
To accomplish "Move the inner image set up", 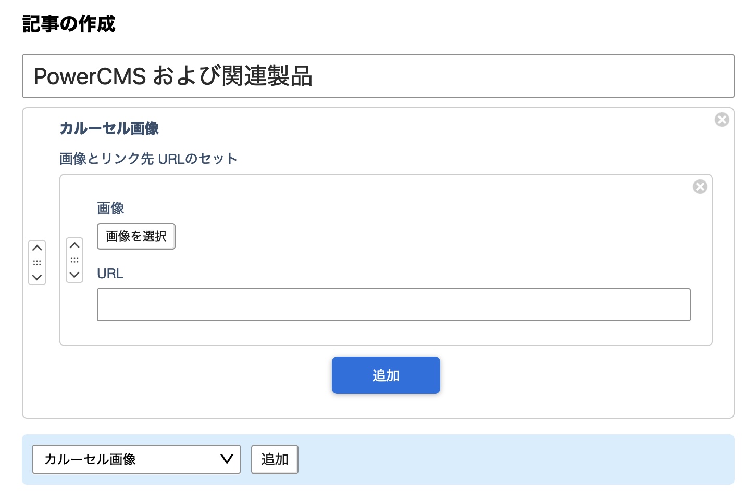I will click(74, 245).
